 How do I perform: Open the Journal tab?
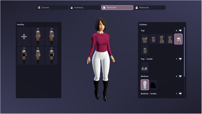pyautogui.click(x=52, y=8)
